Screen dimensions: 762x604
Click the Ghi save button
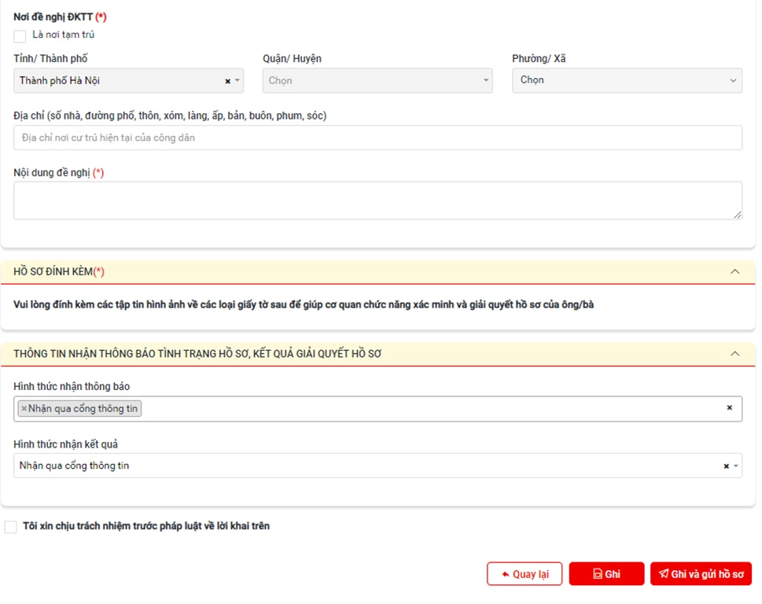click(x=606, y=574)
